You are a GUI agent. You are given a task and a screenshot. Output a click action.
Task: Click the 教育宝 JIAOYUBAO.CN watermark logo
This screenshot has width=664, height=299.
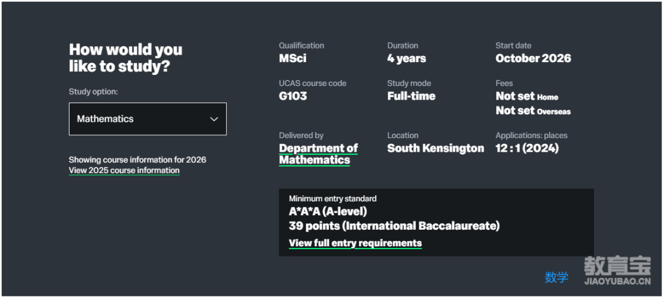click(617, 270)
